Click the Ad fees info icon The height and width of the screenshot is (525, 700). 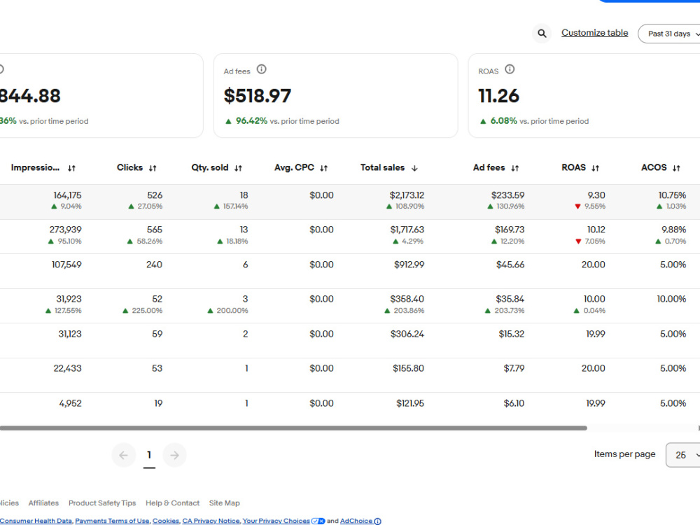pos(262,69)
